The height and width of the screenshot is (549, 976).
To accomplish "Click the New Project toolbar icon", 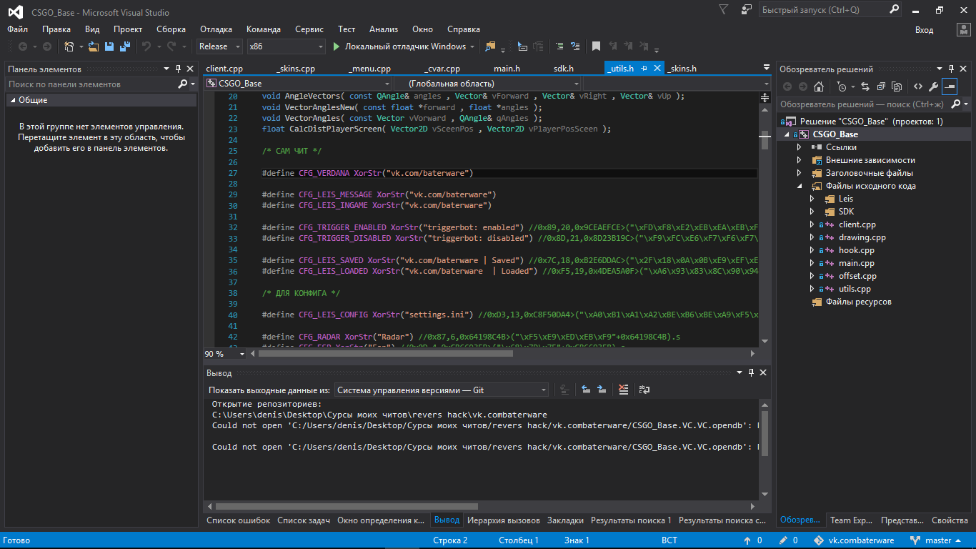I will (69, 46).
